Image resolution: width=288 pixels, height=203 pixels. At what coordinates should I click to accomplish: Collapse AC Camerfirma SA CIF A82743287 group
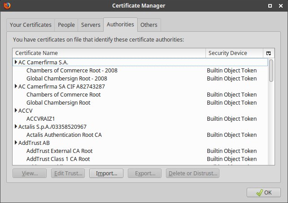[17, 87]
